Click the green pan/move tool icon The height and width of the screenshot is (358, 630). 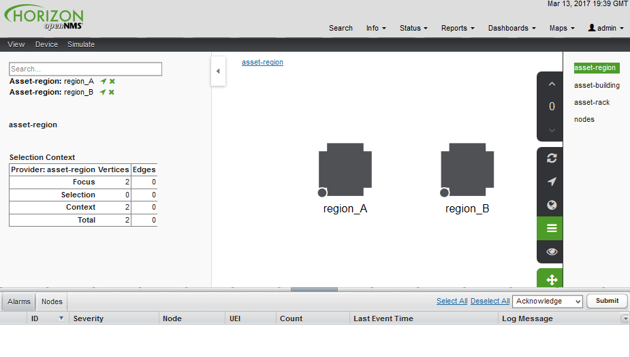552,280
